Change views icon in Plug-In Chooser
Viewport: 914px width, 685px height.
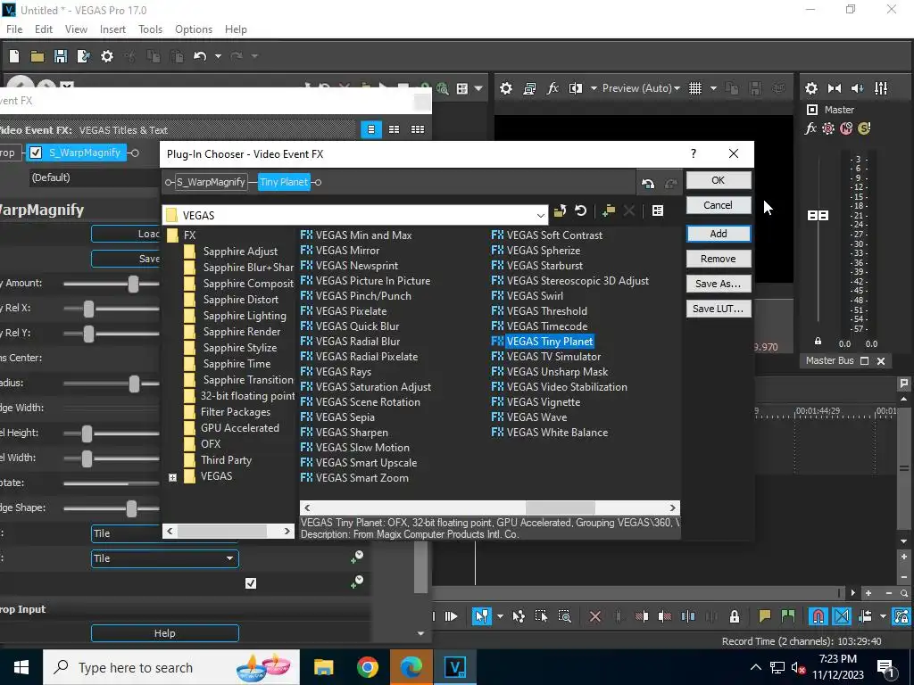tap(658, 210)
